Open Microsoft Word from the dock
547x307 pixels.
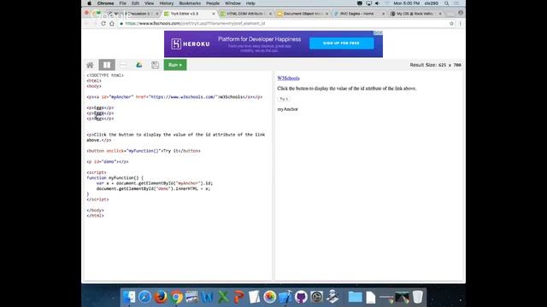tap(208, 297)
